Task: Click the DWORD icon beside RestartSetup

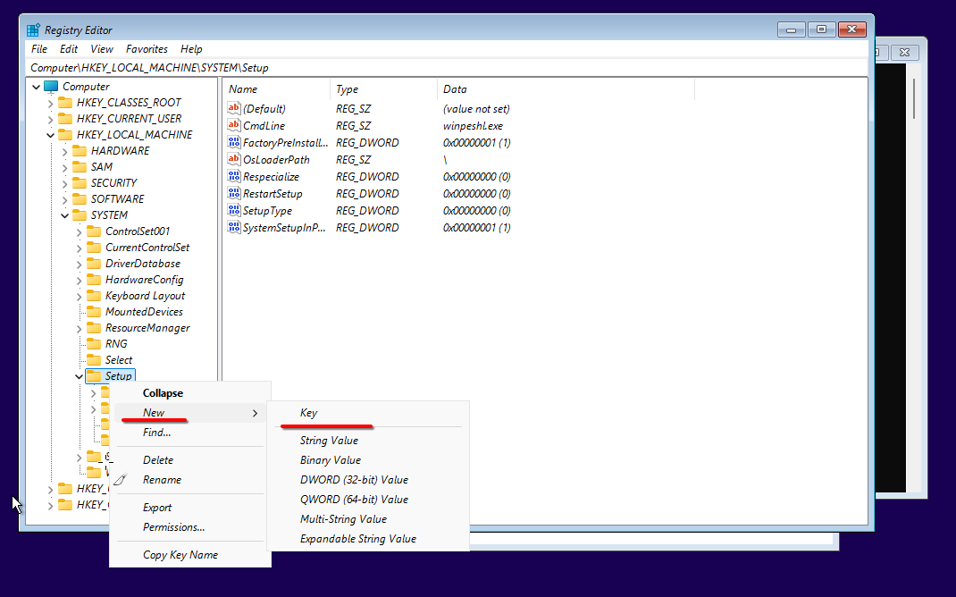Action: pyautogui.click(x=233, y=194)
